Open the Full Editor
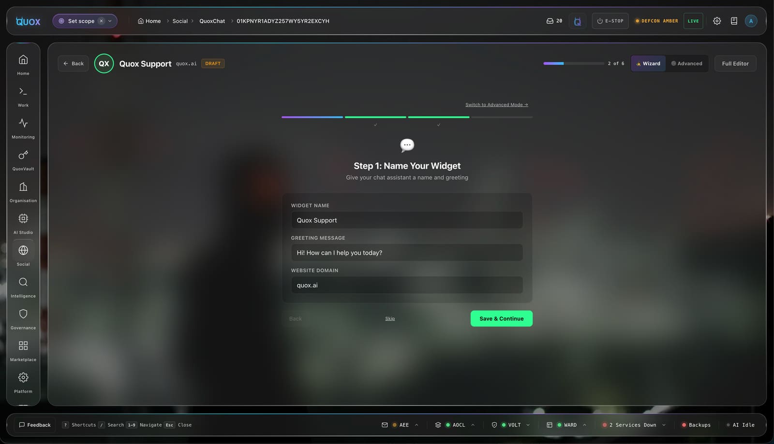 point(735,63)
